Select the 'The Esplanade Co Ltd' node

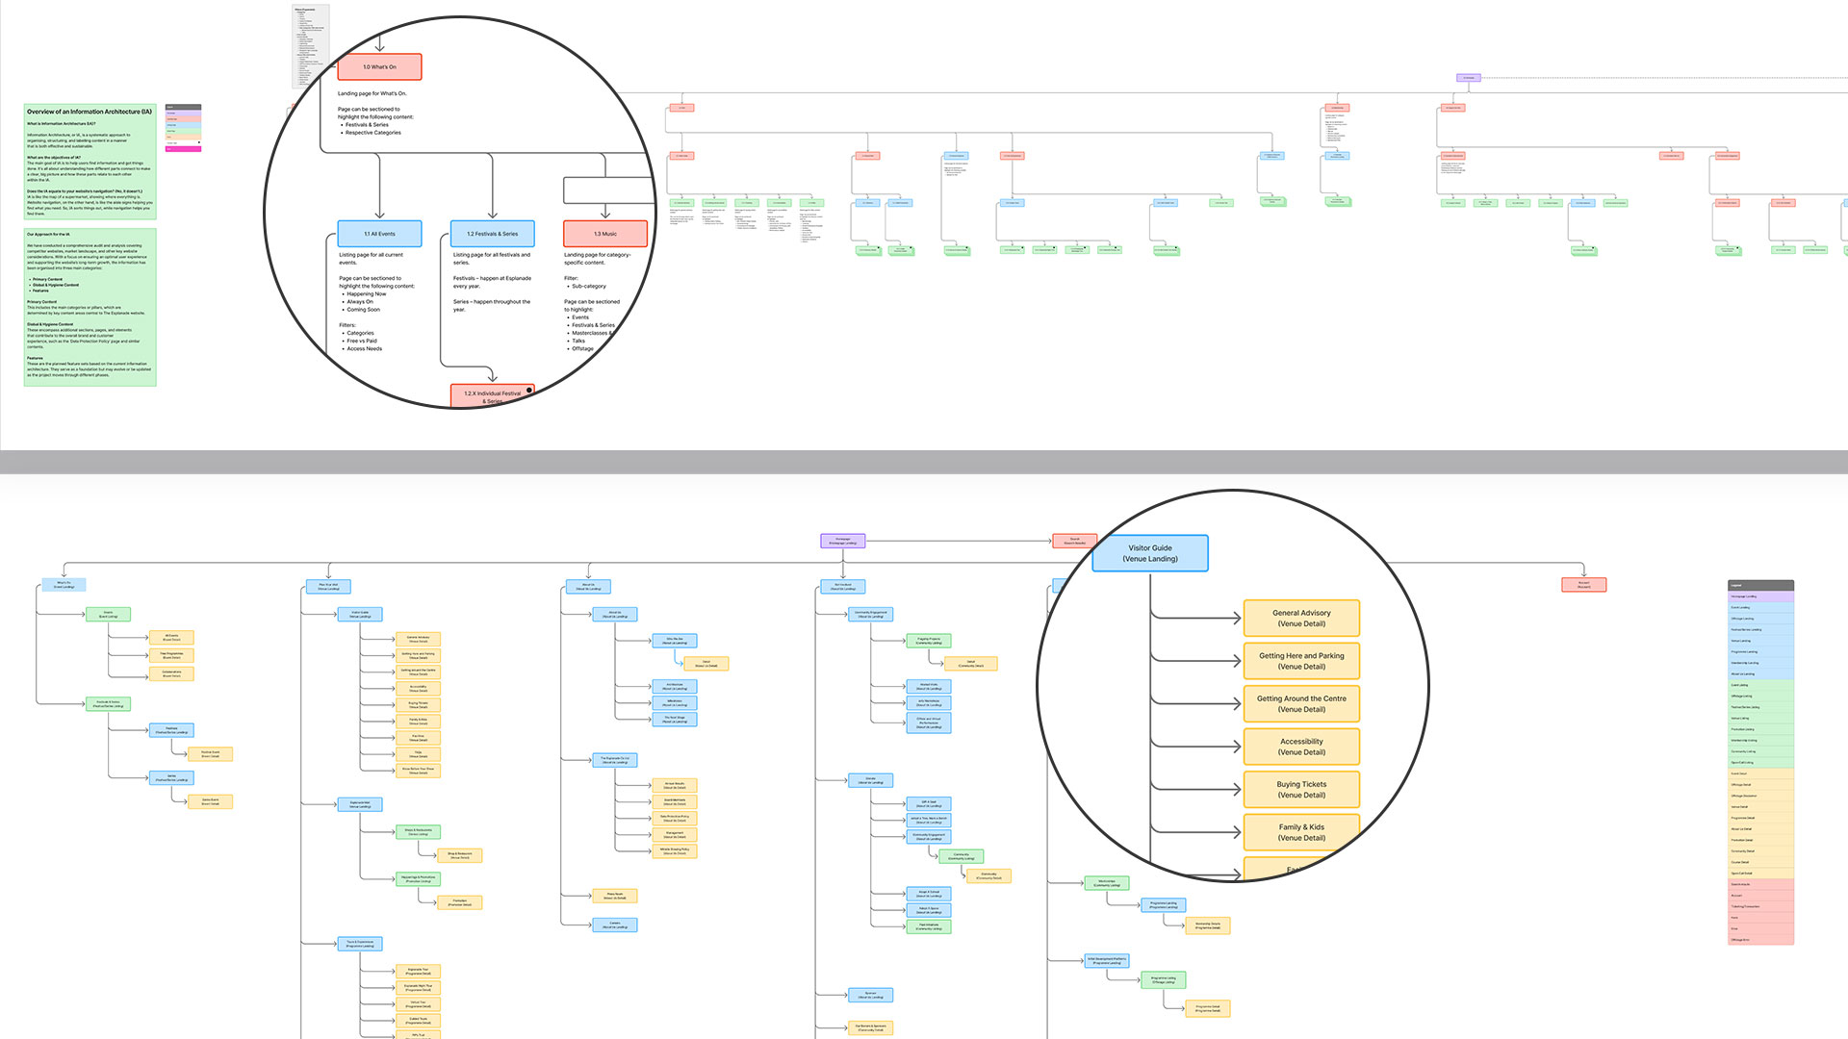coord(615,760)
